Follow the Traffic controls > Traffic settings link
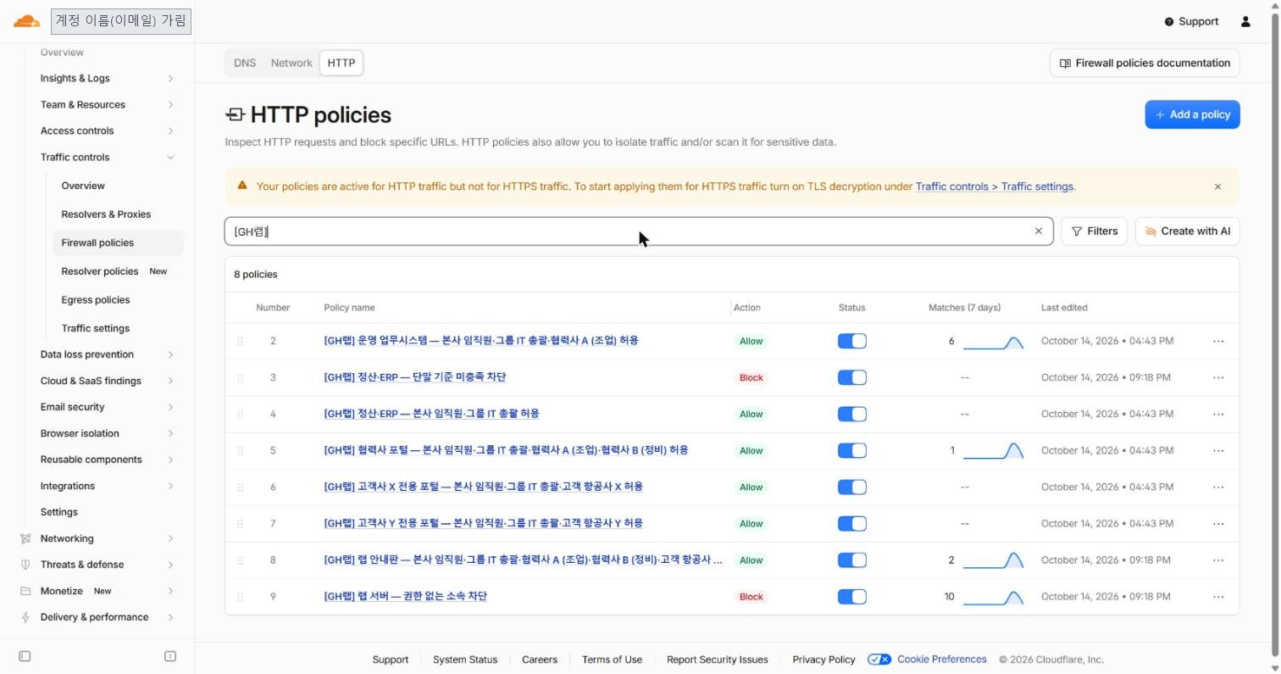 click(x=995, y=187)
